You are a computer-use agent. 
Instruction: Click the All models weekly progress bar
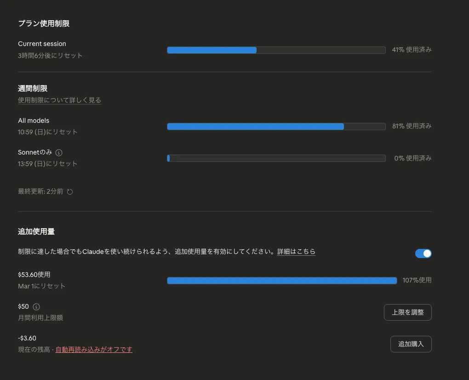(276, 127)
